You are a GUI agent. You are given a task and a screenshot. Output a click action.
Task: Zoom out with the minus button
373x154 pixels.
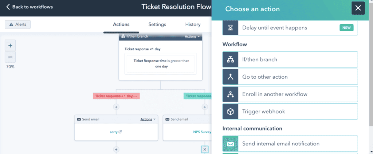(10, 57)
